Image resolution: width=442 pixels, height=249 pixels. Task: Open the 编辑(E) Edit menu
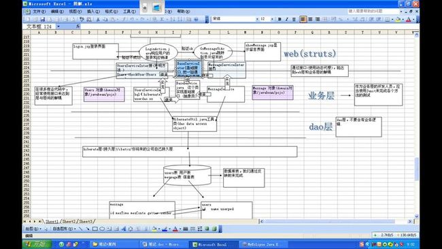tap(57, 12)
